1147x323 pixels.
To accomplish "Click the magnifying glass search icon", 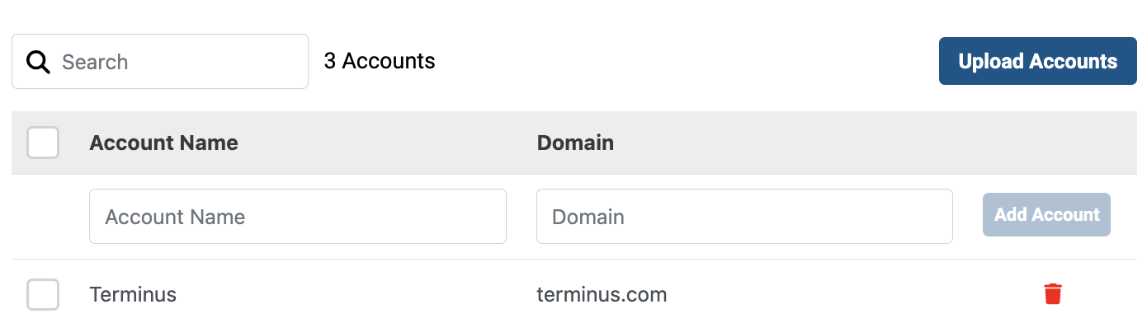I will pyautogui.click(x=39, y=62).
